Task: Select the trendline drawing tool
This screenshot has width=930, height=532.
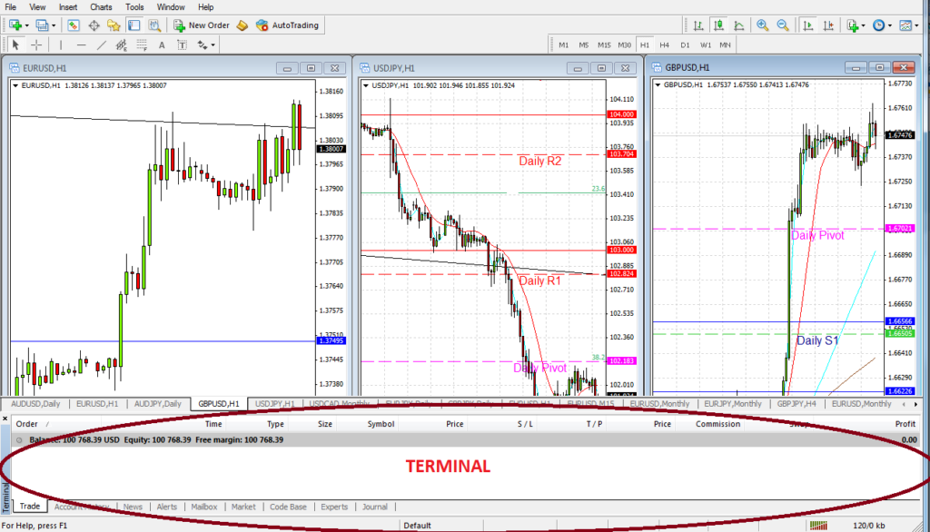Action: pos(102,44)
